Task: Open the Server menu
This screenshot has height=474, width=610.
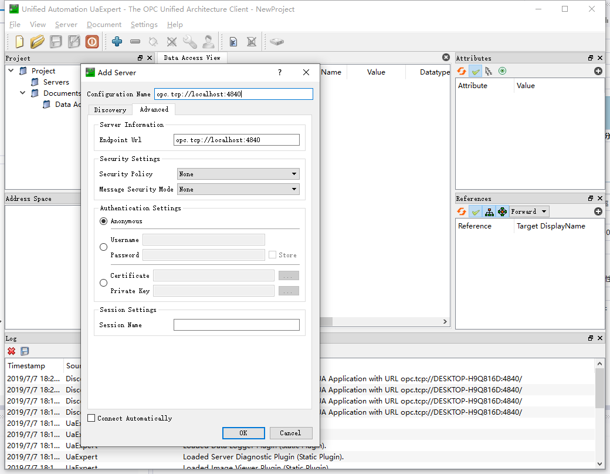Action: pos(66,25)
